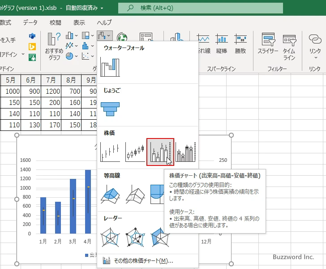The image size is (326, 269).
Task: Select the cell containing 700
Action: tap(71, 91)
